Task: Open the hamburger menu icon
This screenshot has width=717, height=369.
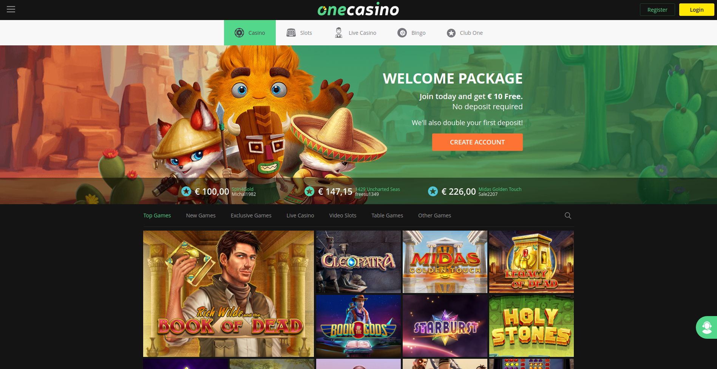Action: click(x=11, y=9)
